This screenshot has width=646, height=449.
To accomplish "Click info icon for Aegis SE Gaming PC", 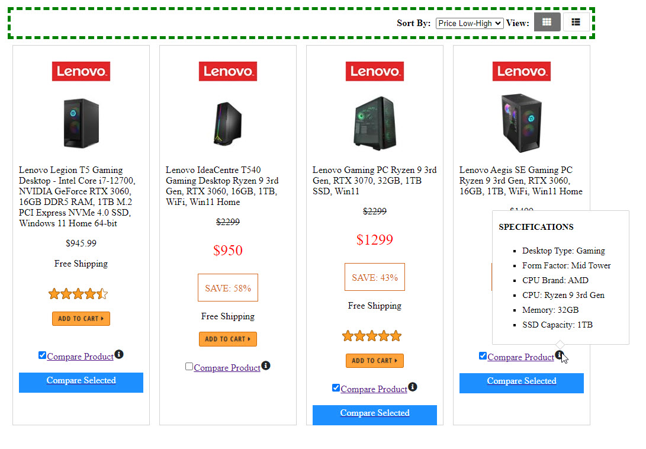I will 559,355.
